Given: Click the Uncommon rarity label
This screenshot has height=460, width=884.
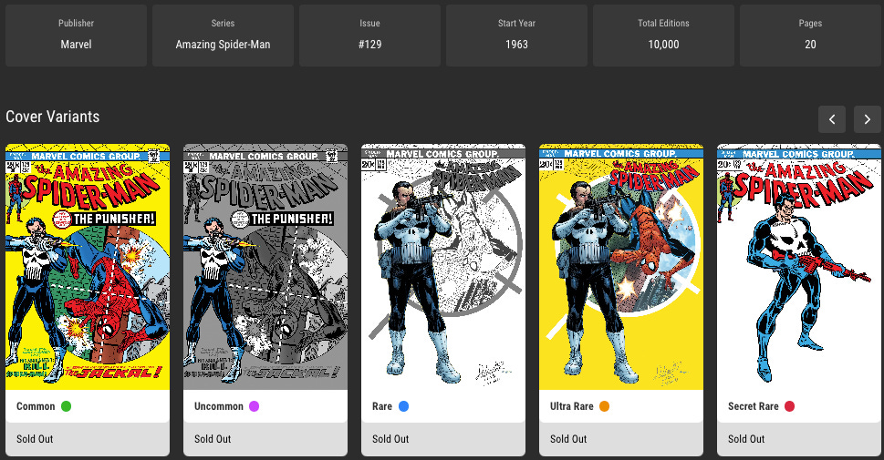Looking at the screenshot, I should 219,406.
